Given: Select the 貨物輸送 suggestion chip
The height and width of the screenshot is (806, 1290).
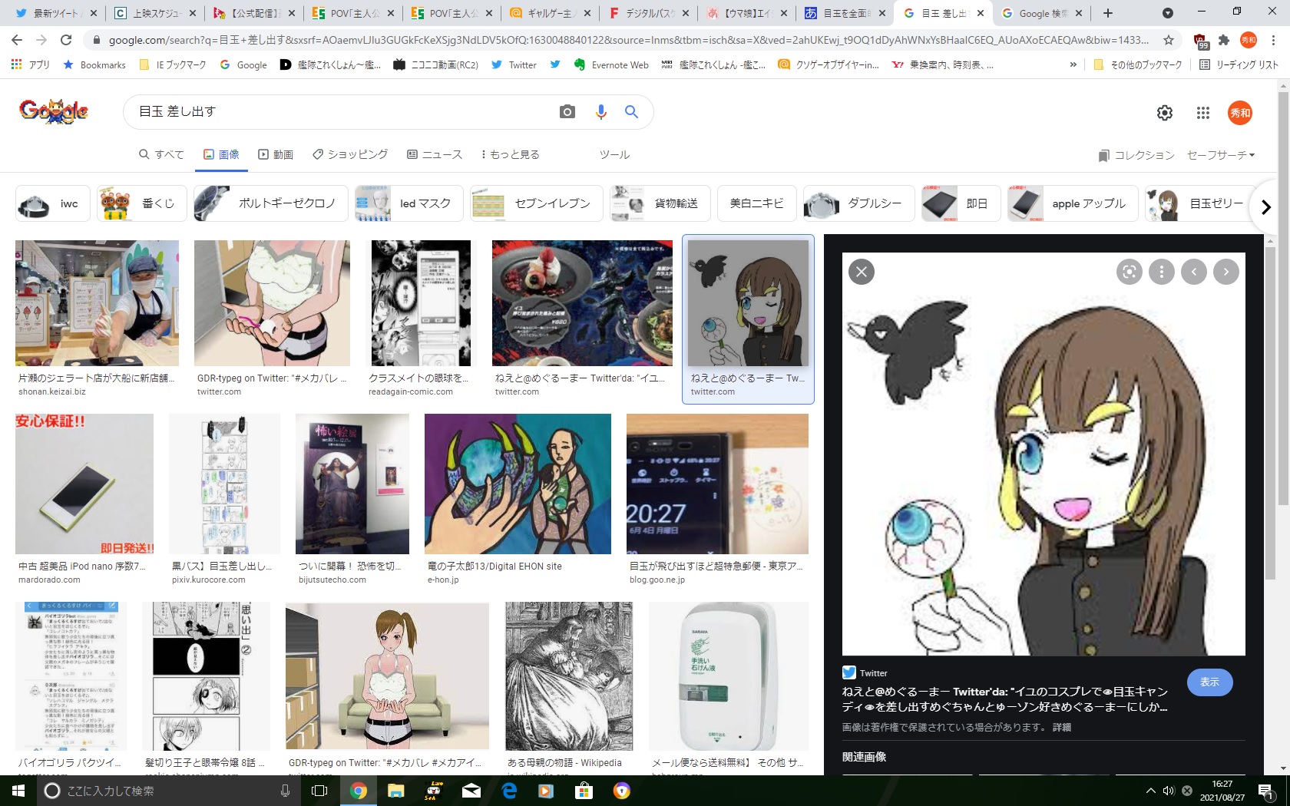Looking at the screenshot, I should tap(660, 203).
